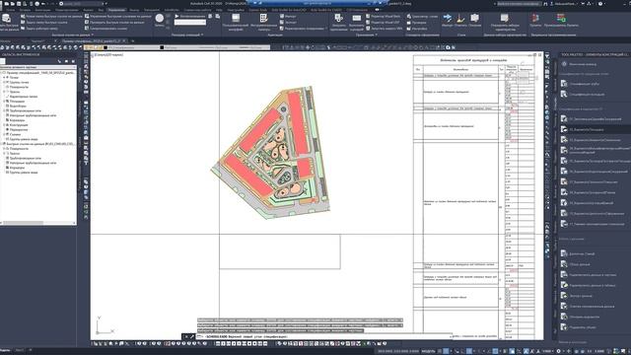The height and width of the screenshot is (355, 631).
Task: Click Synchronize References (Синхронизировать ссылки)
Action: click(105, 29)
